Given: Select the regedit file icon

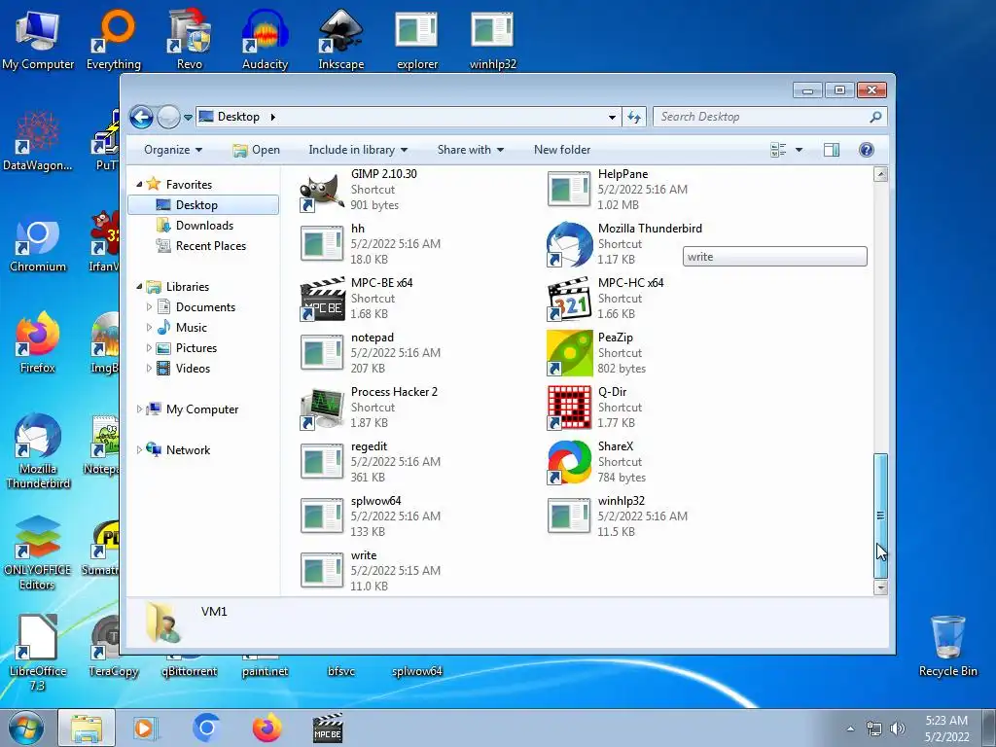Looking at the screenshot, I should click(323, 462).
